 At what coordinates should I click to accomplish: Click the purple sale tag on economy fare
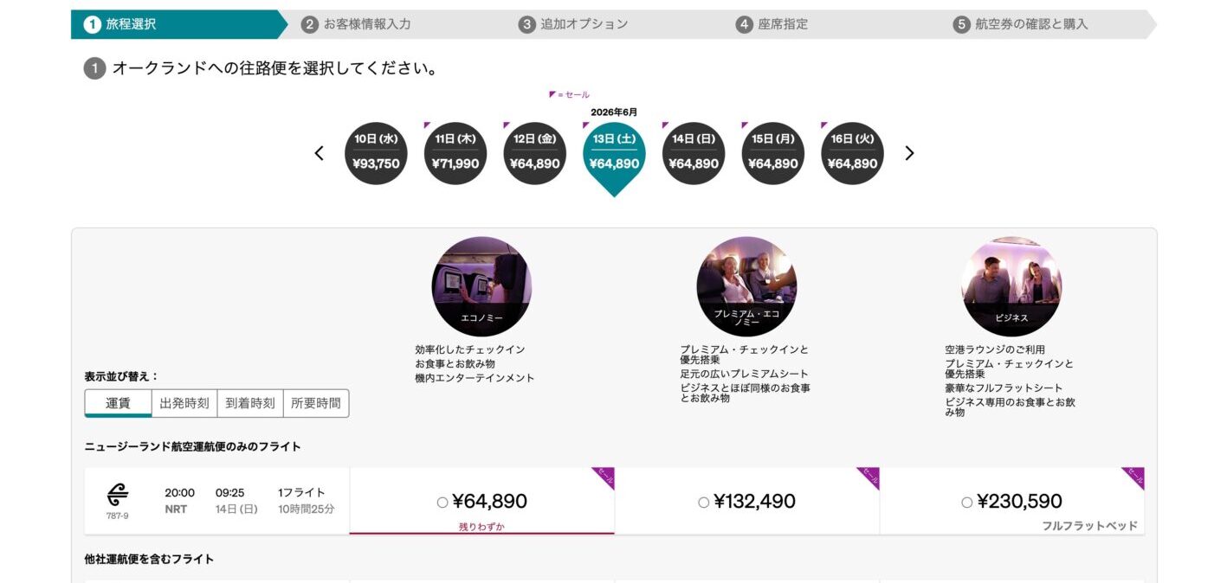(604, 477)
